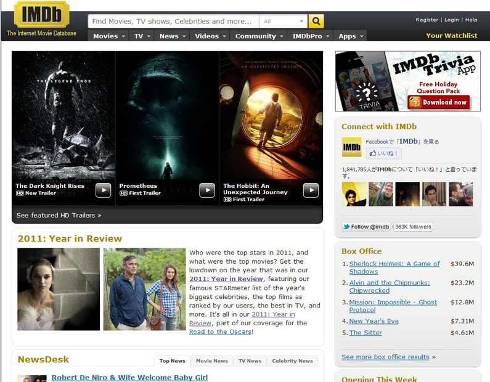Viewport: 490px width, 382px height.
Task: Click the Login link
Action: [x=452, y=20]
